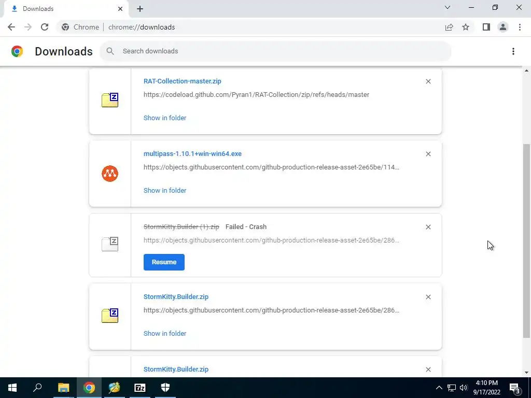Open the browser side panel
This screenshot has width=531, height=398.
pos(486,27)
